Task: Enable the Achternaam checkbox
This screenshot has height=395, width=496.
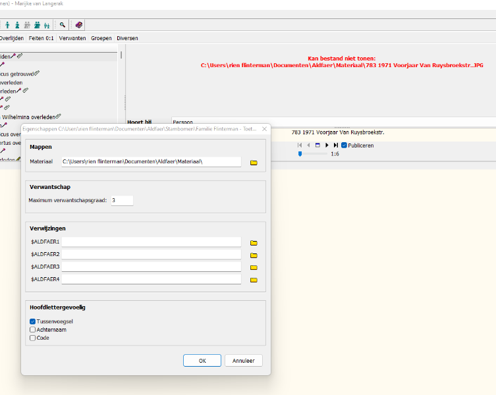Action: tap(33, 330)
